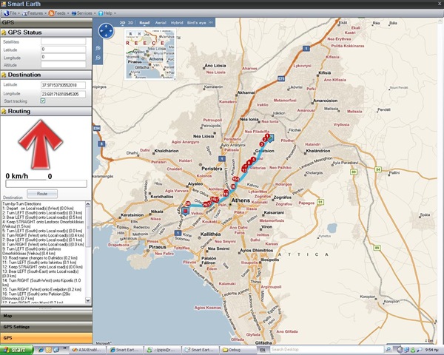This screenshot has height=355, width=444.
Task: Open the Features menu
Action: (x=35, y=13)
